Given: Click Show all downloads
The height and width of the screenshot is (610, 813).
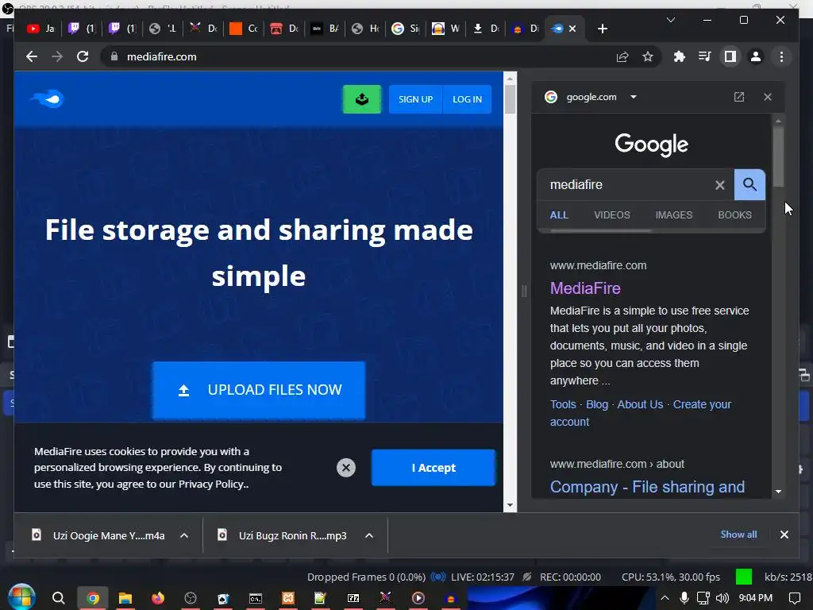Looking at the screenshot, I should (x=738, y=535).
